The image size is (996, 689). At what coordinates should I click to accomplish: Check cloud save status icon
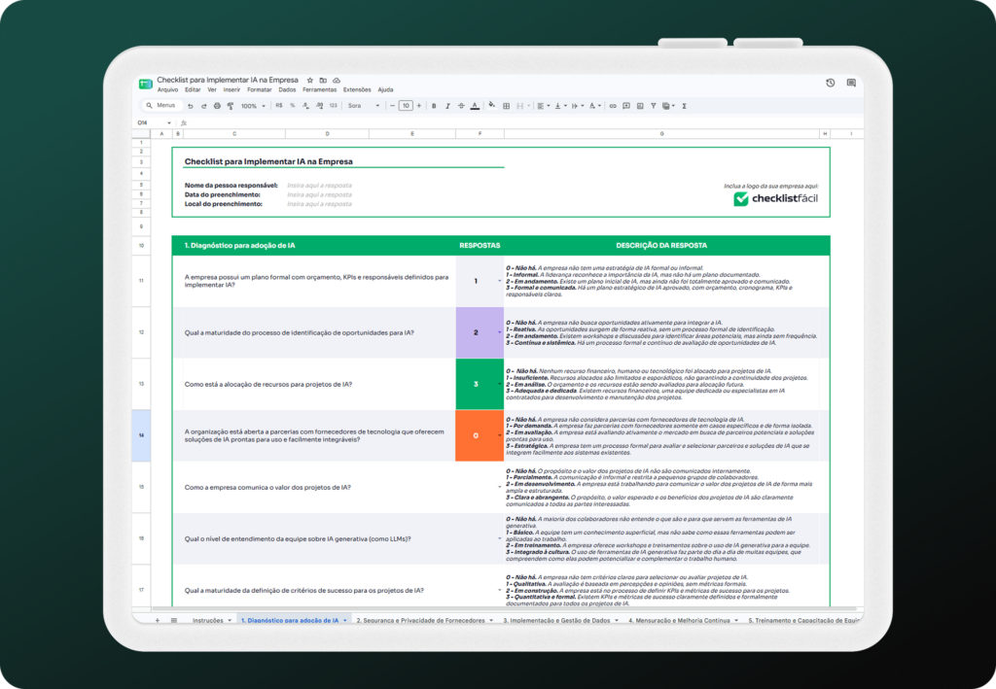click(337, 80)
